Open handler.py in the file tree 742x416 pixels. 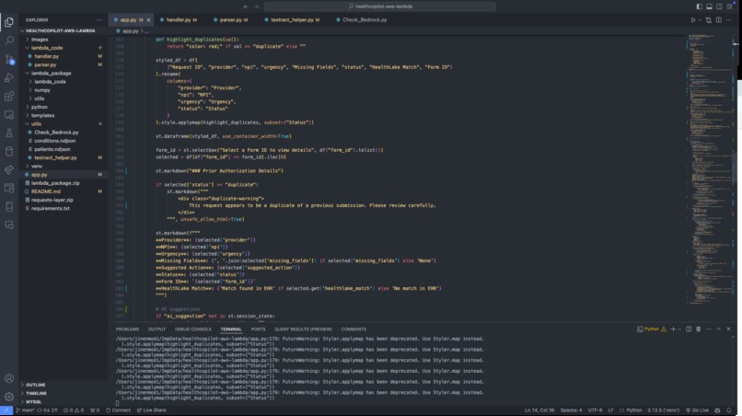coord(46,56)
